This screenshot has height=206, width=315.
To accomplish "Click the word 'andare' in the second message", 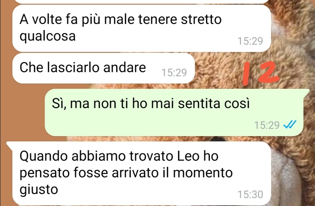I will pyautogui.click(x=125, y=67).
